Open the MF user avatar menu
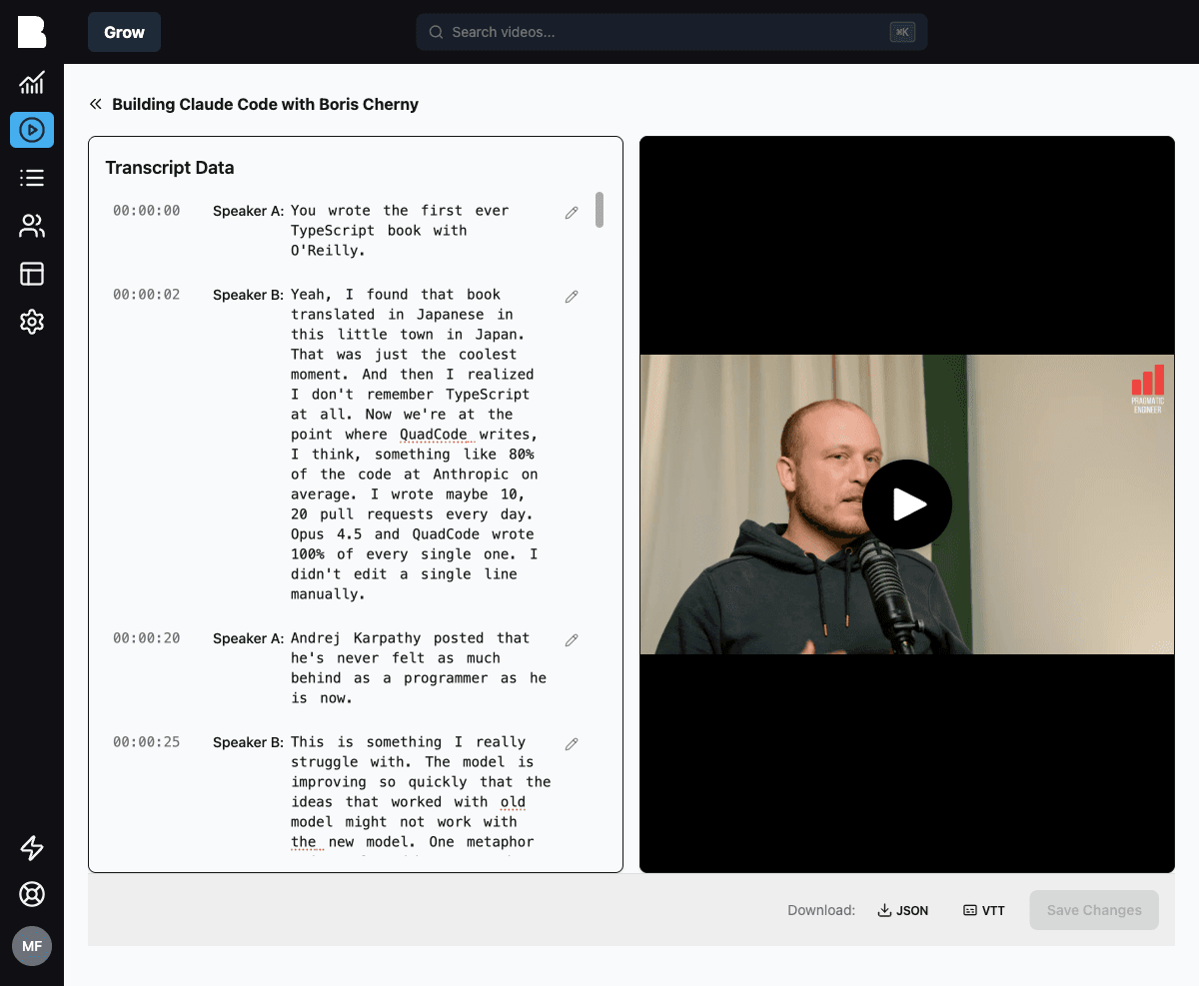Screen dimensions: 1199x986 (32, 946)
